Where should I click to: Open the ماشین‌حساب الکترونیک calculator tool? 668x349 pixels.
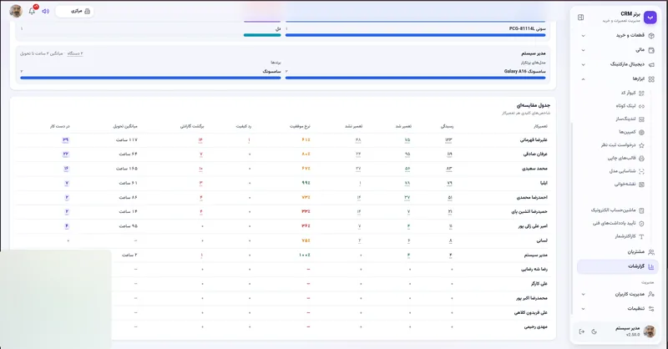[x=617, y=210]
